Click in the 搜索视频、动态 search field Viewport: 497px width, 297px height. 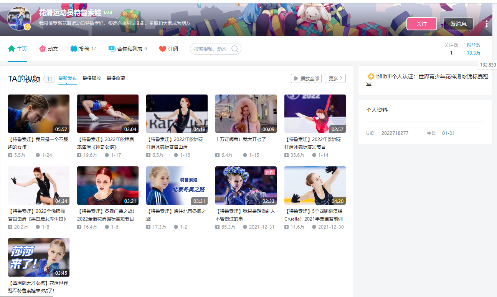pyautogui.click(x=210, y=49)
